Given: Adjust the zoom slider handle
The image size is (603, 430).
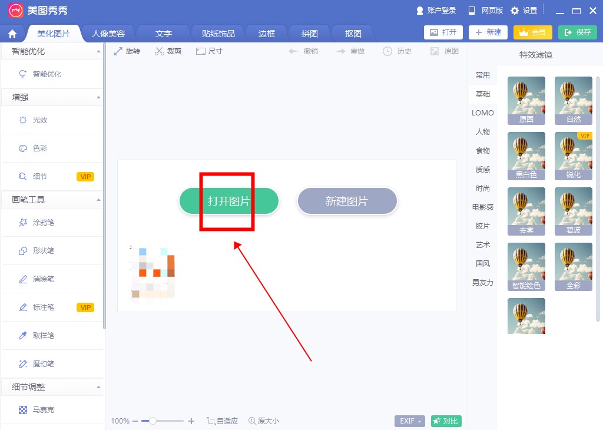Looking at the screenshot, I should pos(153,421).
